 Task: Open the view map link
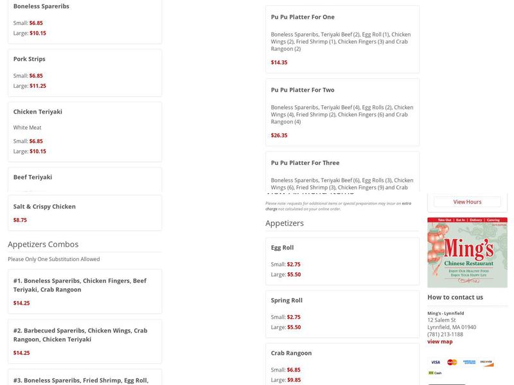(440, 341)
